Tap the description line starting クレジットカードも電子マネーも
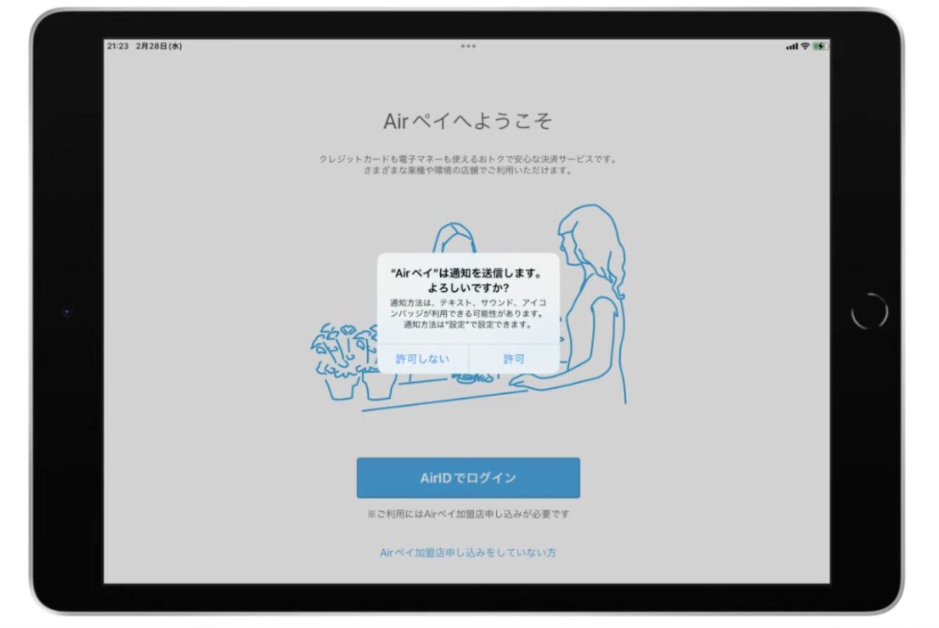 coord(468,159)
